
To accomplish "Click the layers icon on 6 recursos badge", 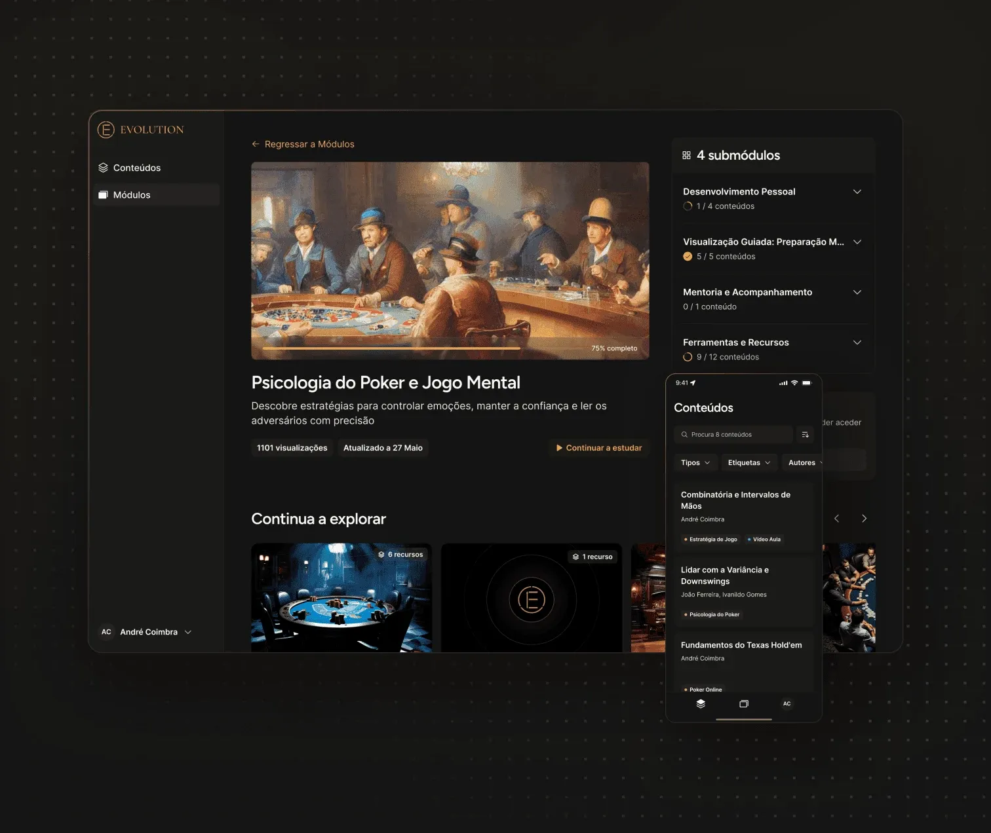I will [381, 555].
